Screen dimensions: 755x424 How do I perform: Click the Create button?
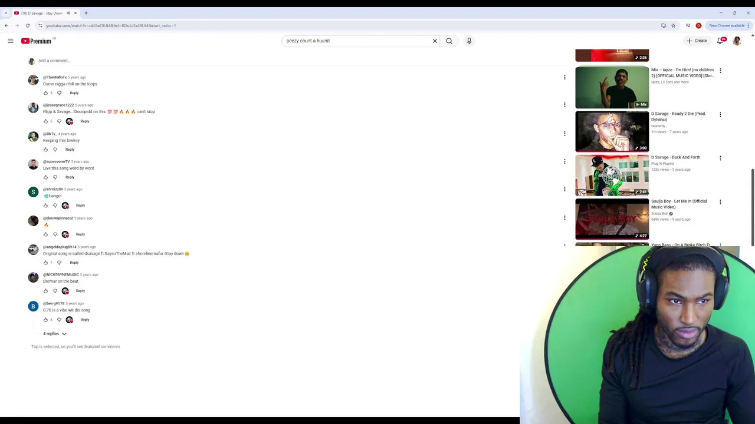697,41
